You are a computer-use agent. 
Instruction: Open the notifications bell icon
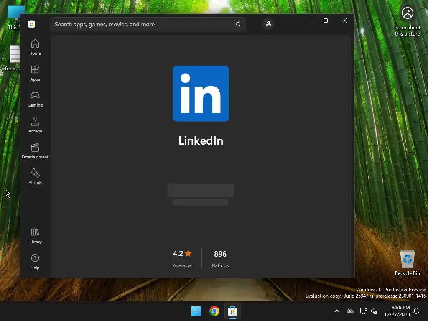click(x=417, y=311)
